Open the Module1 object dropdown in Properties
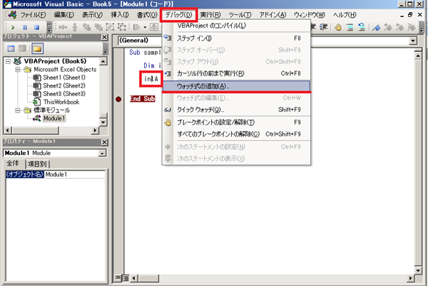428x286 pixels. [102, 153]
